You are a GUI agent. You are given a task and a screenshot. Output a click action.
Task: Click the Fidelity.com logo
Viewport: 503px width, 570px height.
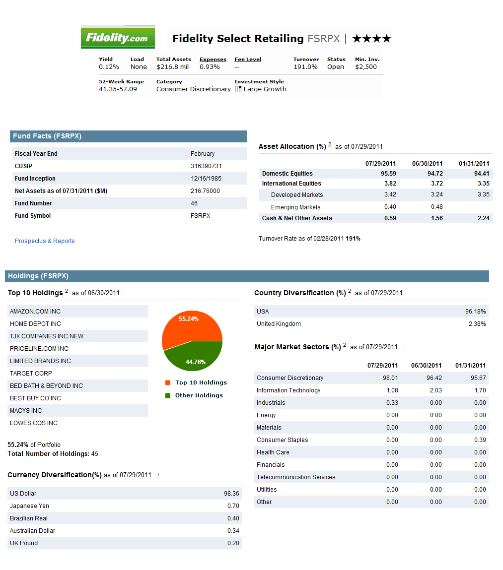coord(118,37)
